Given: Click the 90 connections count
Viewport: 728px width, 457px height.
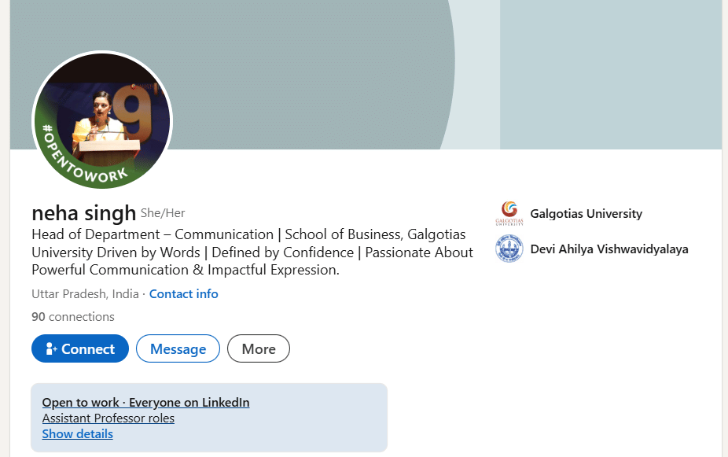Looking at the screenshot, I should coord(72,317).
